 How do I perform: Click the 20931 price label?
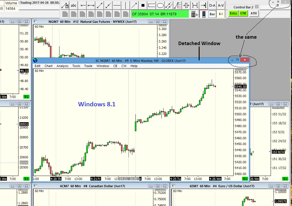coord(24,124)
